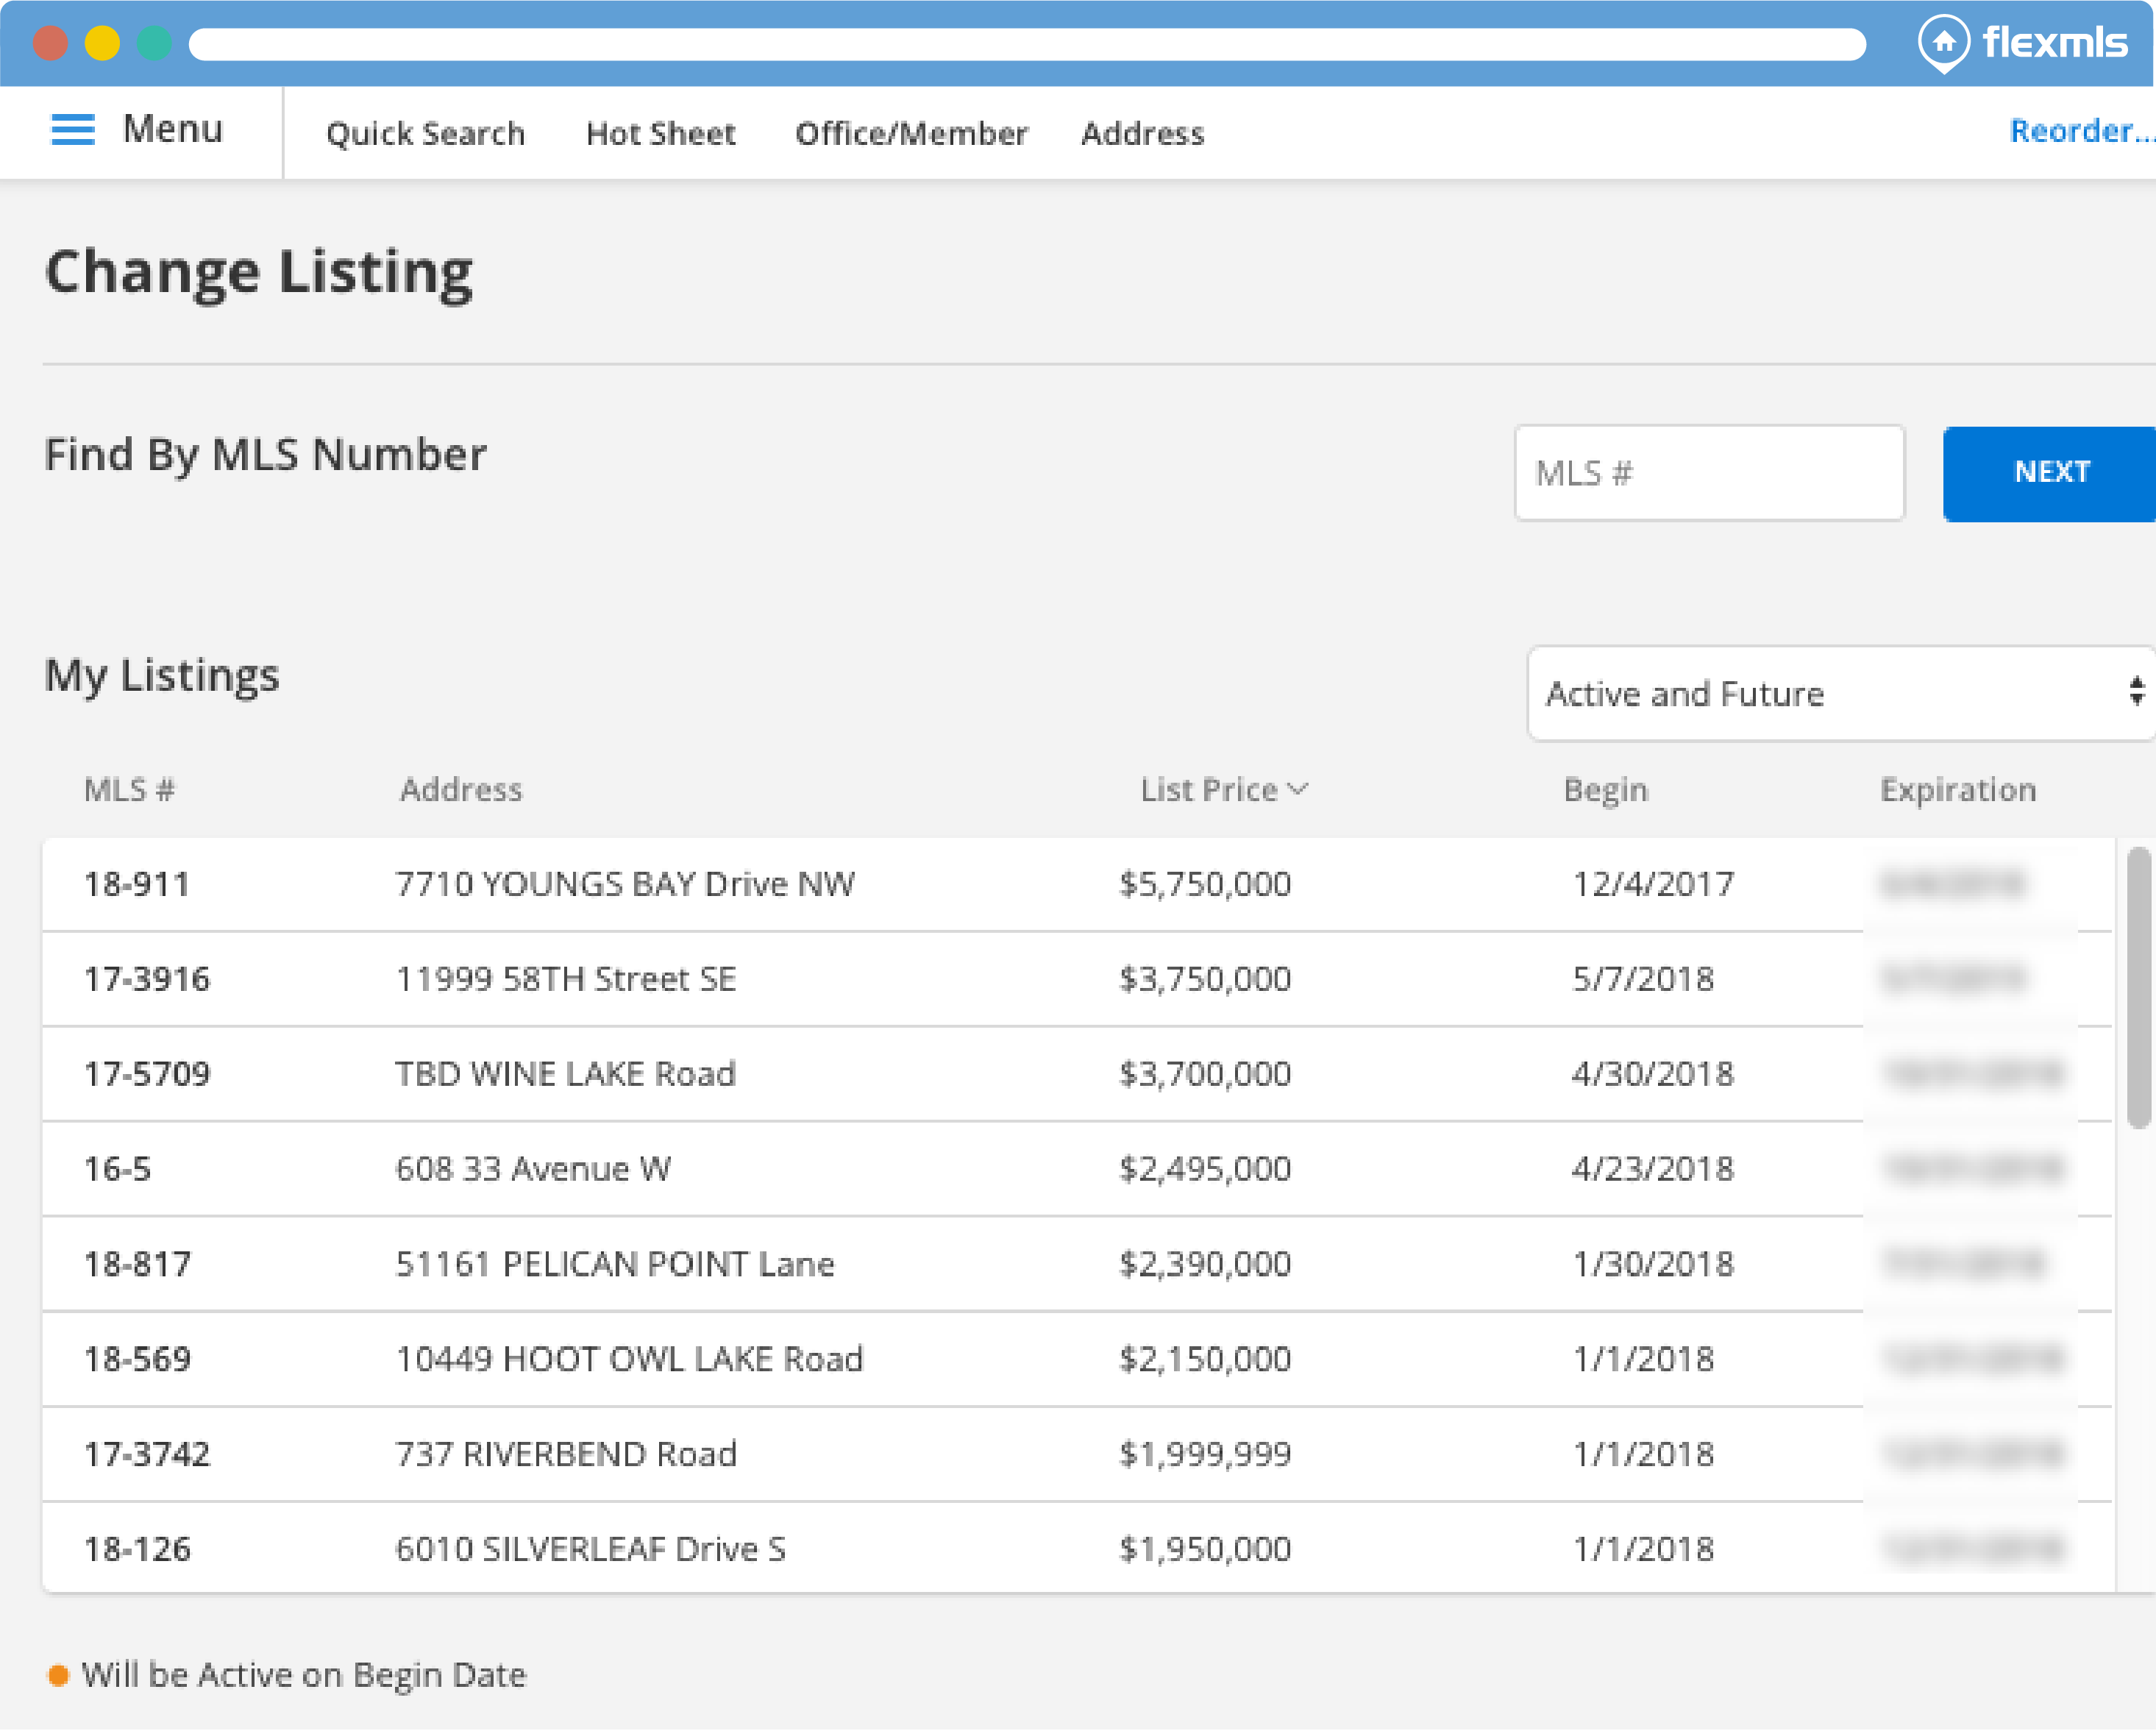Open the Quick Search tab
This screenshot has width=2156, height=1731.
(x=425, y=133)
